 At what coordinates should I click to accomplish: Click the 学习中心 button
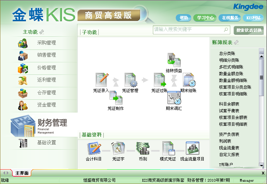(205, 18)
